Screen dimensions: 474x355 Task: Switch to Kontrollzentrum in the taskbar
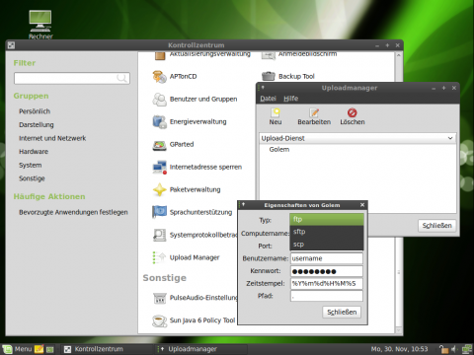[107, 349]
